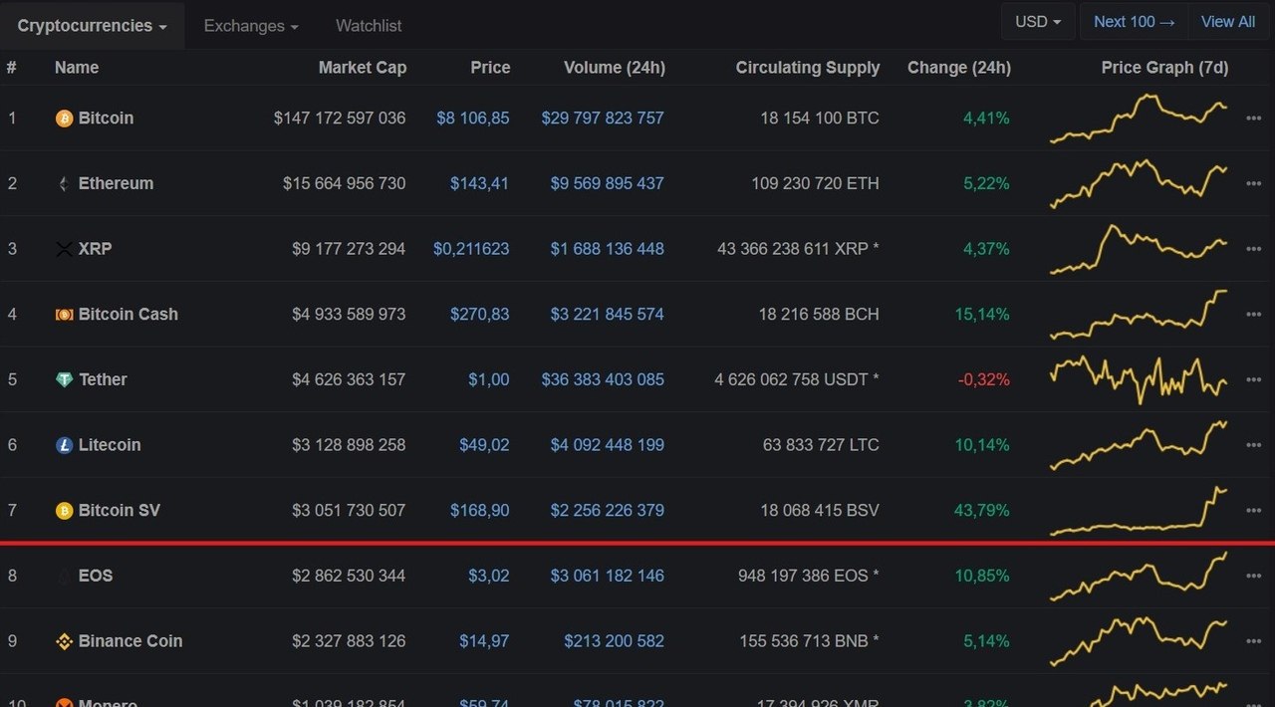Screen dimensions: 1275x707
Task: Open more options menu for Binance Coin row
Action: click(x=1253, y=641)
